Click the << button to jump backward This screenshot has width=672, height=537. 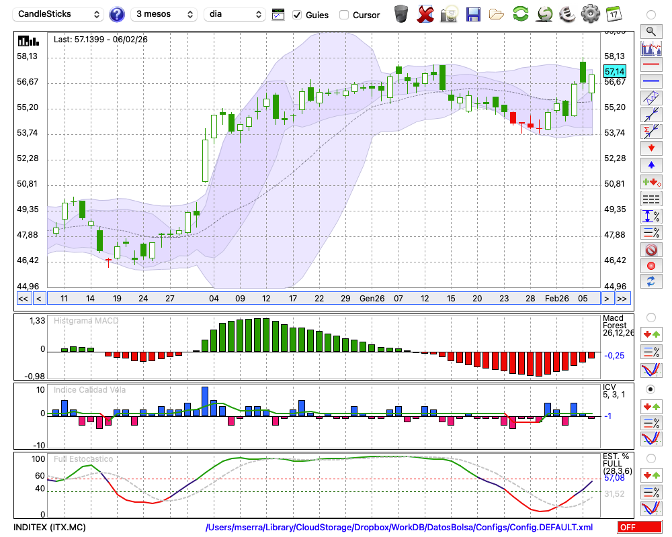click(23, 298)
